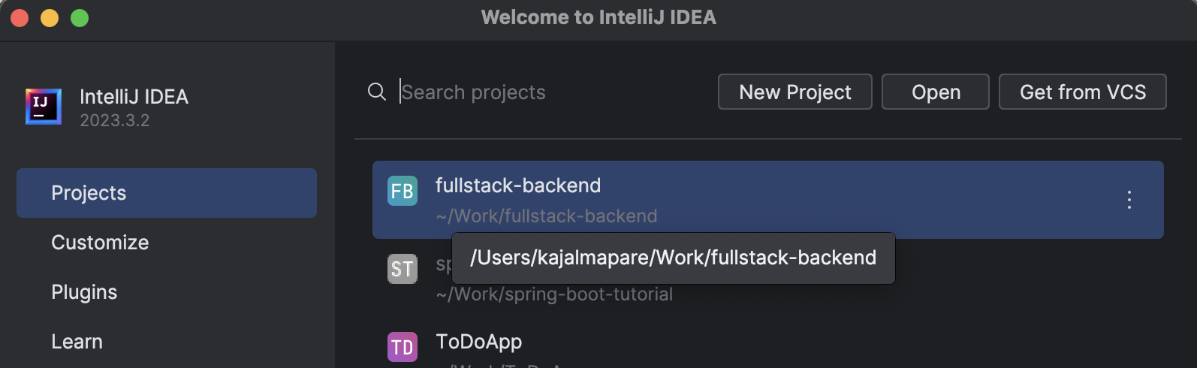Viewport: 1197px width, 368px height.
Task: Click the search magnifier icon
Action: coord(377,92)
